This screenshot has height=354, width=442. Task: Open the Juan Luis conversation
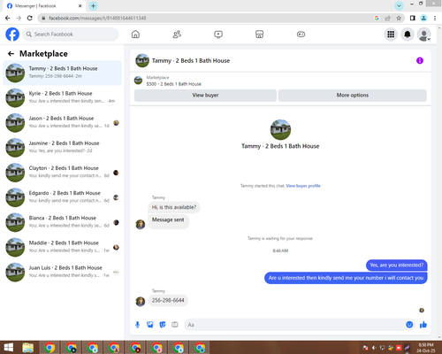click(x=62, y=273)
